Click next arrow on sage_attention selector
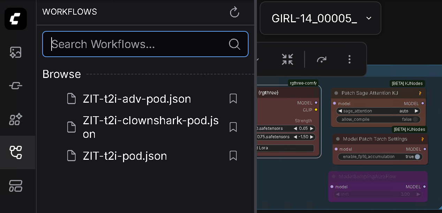Viewport: 442px width, 213px height. pyautogui.click(x=416, y=111)
